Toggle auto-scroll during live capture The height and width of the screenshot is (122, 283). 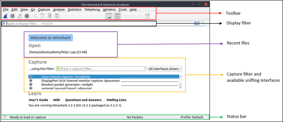[x=109, y=16]
